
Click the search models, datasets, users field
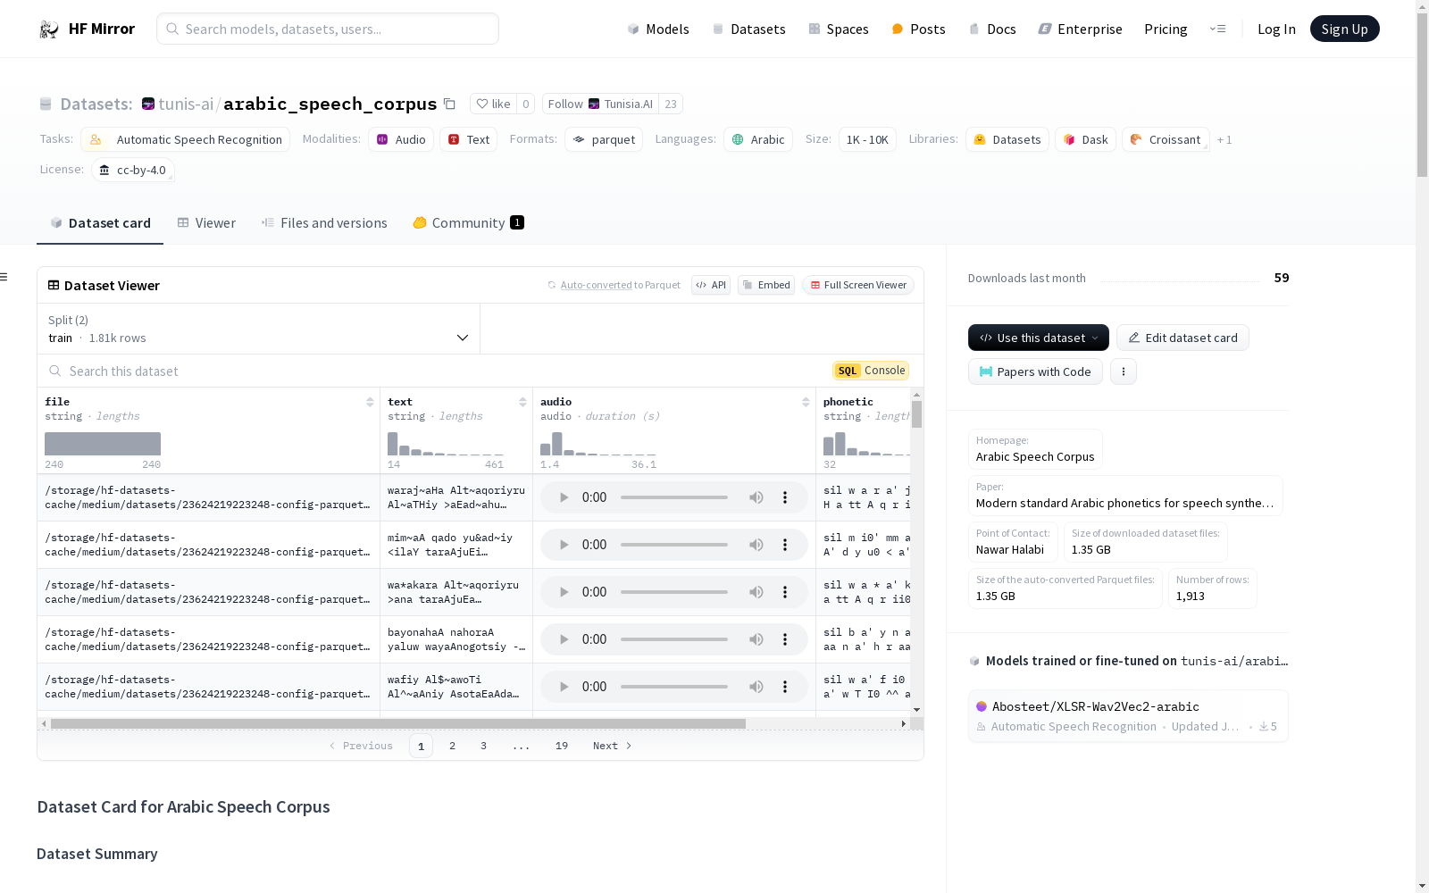328,29
